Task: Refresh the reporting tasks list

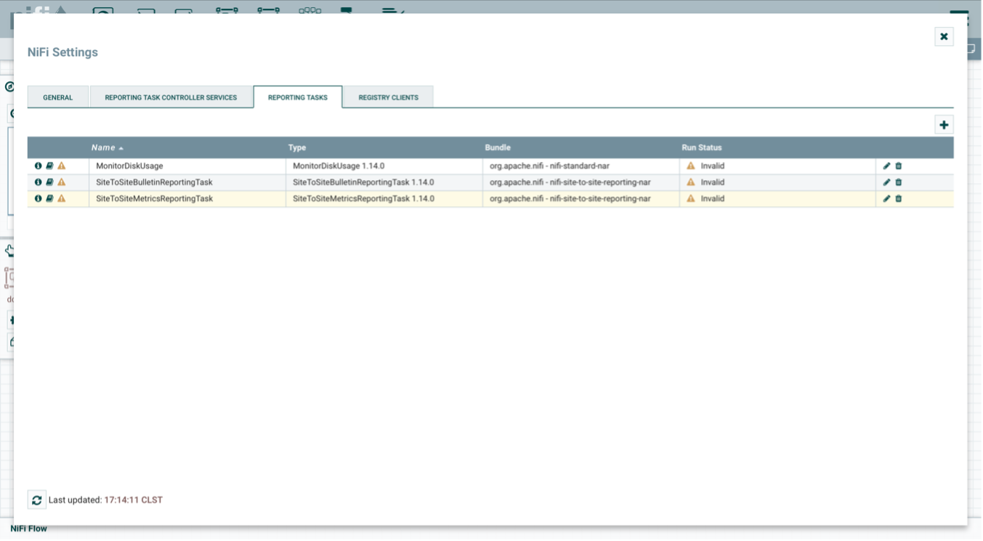Action: 36,500
